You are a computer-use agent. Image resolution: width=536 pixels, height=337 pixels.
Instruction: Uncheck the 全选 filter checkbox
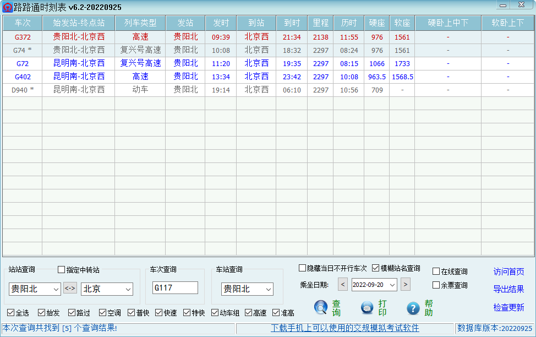click(x=9, y=312)
